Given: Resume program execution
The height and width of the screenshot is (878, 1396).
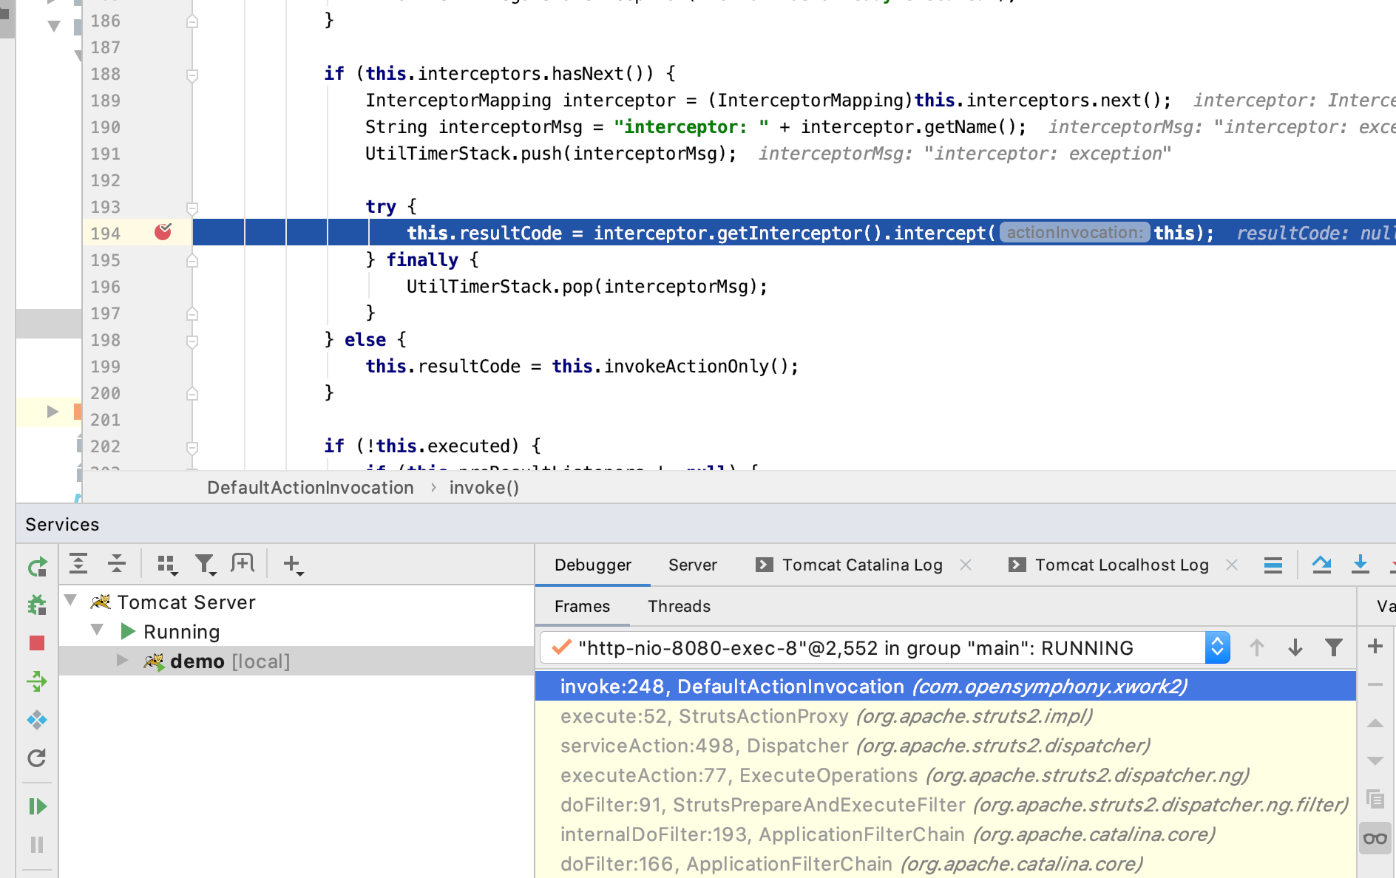Looking at the screenshot, I should pos(37,806).
